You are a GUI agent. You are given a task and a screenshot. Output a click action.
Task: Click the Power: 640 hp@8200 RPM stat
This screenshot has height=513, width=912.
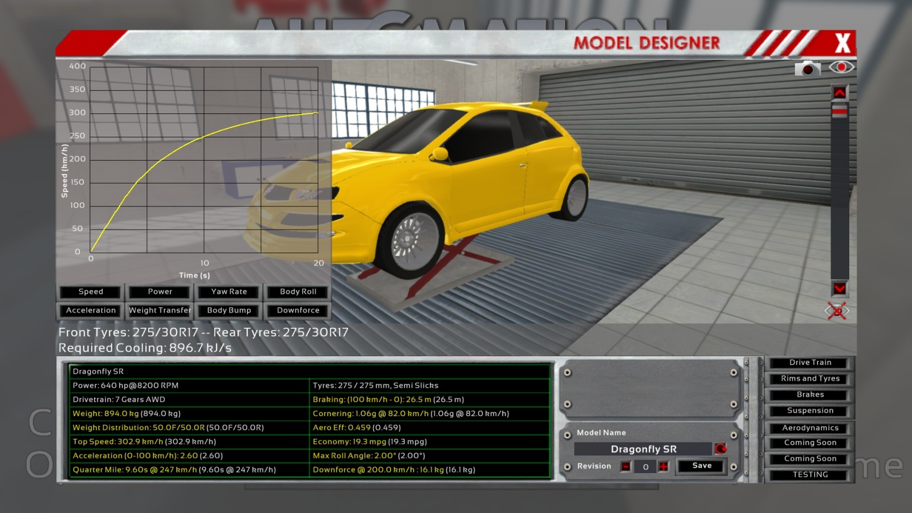189,385
